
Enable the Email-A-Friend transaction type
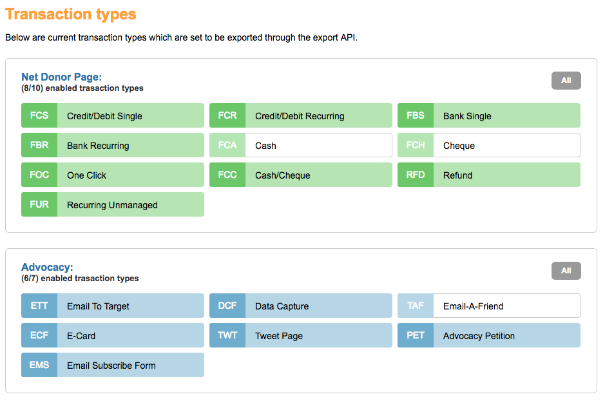point(415,305)
